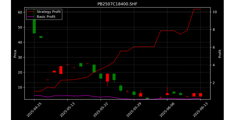The image size is (235, 120).
Task: Click the tall green candlestick at 2025-04-25
Action: [x=34, y=21]
